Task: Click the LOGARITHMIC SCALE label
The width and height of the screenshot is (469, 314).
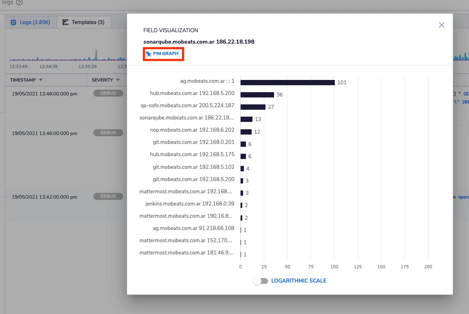Action: click(x=299, y=281)
